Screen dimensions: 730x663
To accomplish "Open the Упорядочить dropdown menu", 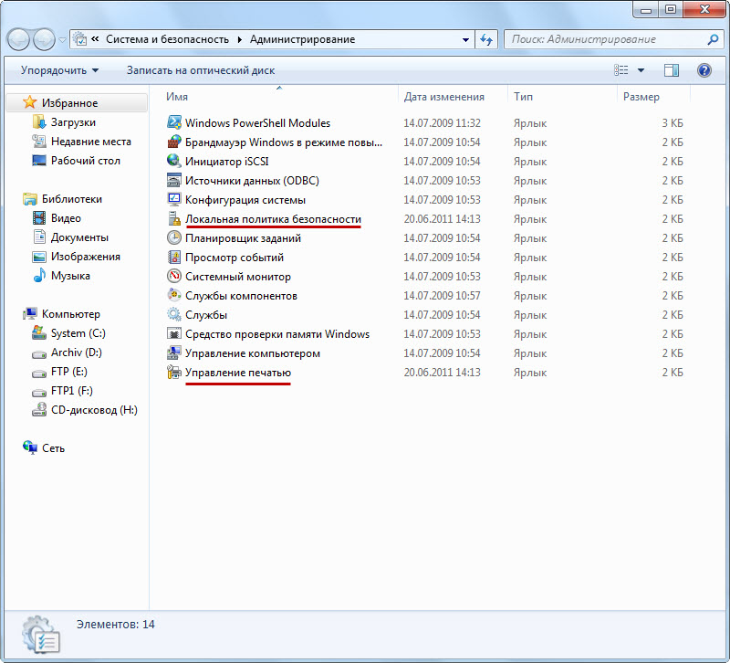I will tap(59, 70).
